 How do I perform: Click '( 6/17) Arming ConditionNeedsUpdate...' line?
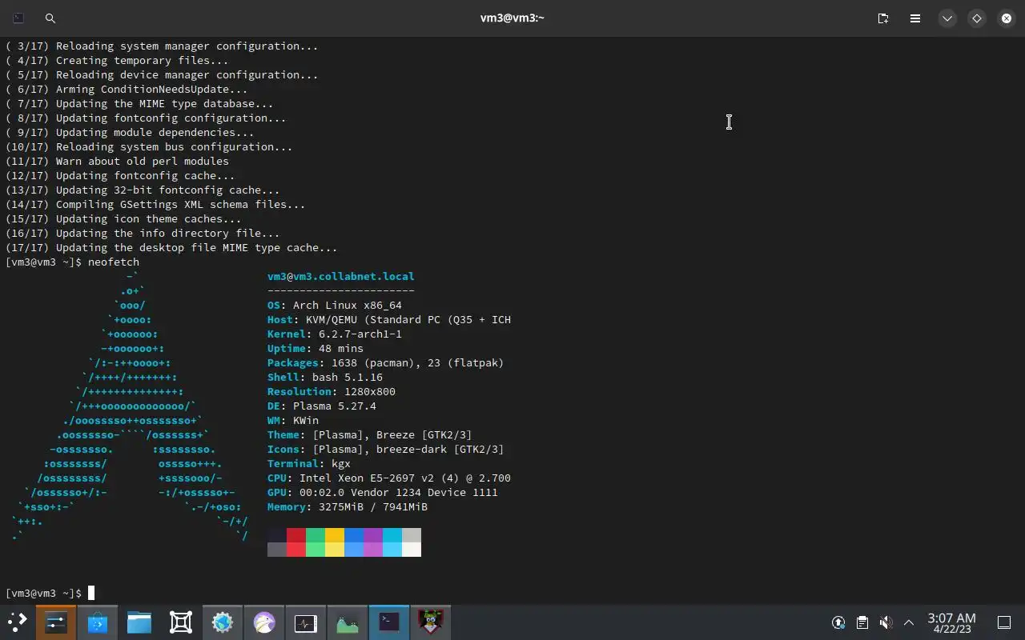click(x=127, y=90)
